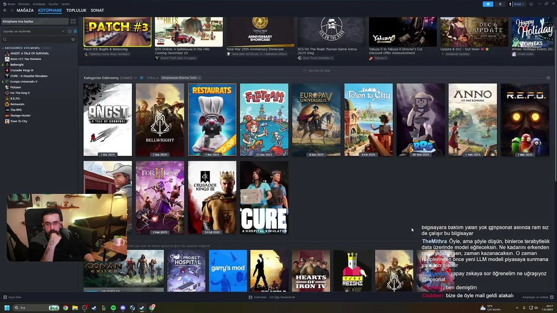
Task: Select CURE - A Hospital Simulator in sidebar
Action: tap(29, 76)
